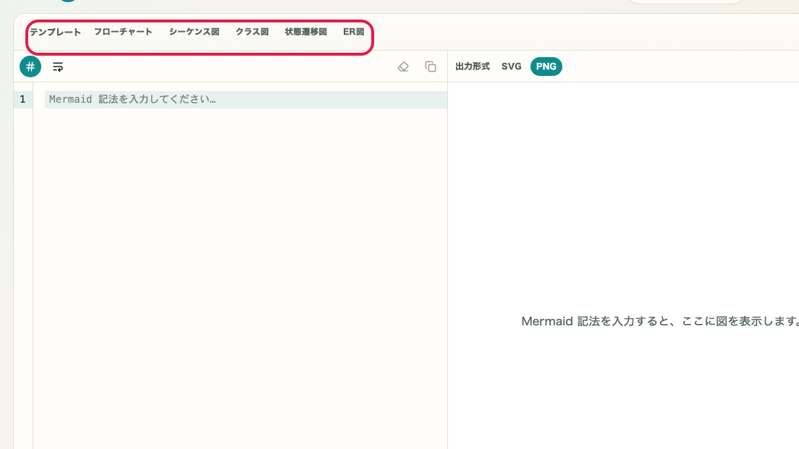The width and height of the screenshot is (799, 449).
Task: Select the ER図 template
Action: click(x=354, y=32)
